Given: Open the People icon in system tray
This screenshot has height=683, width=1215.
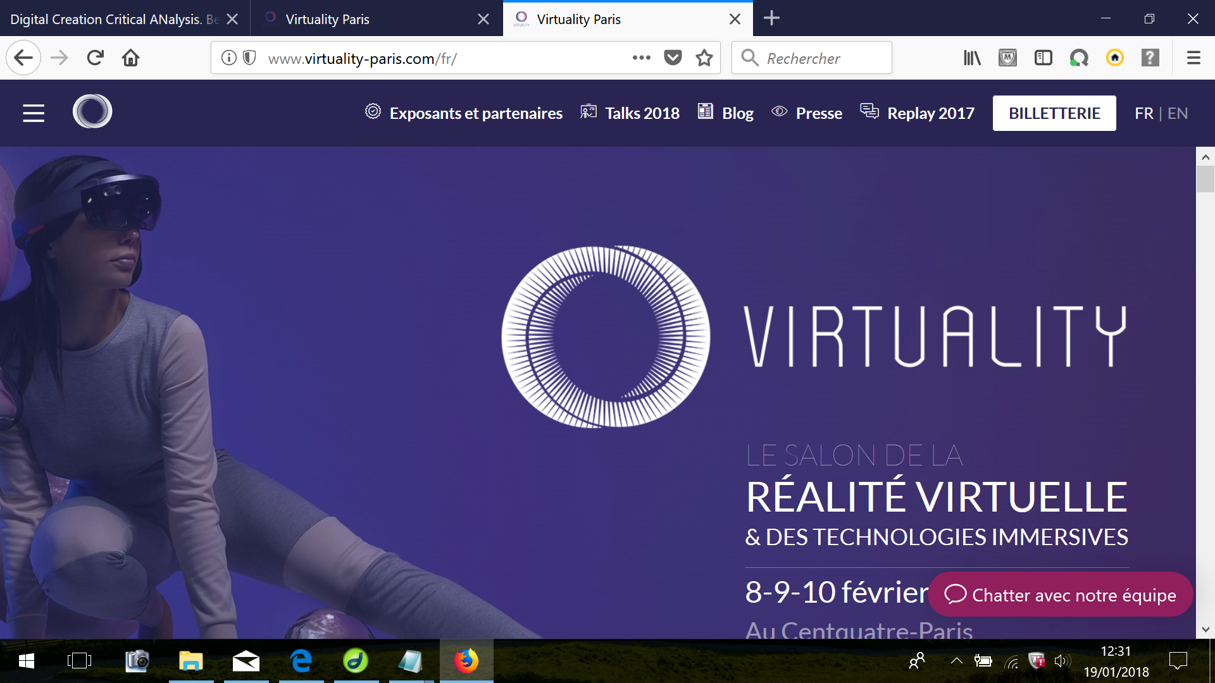Looking at the screenshot, I should point(917,661).
